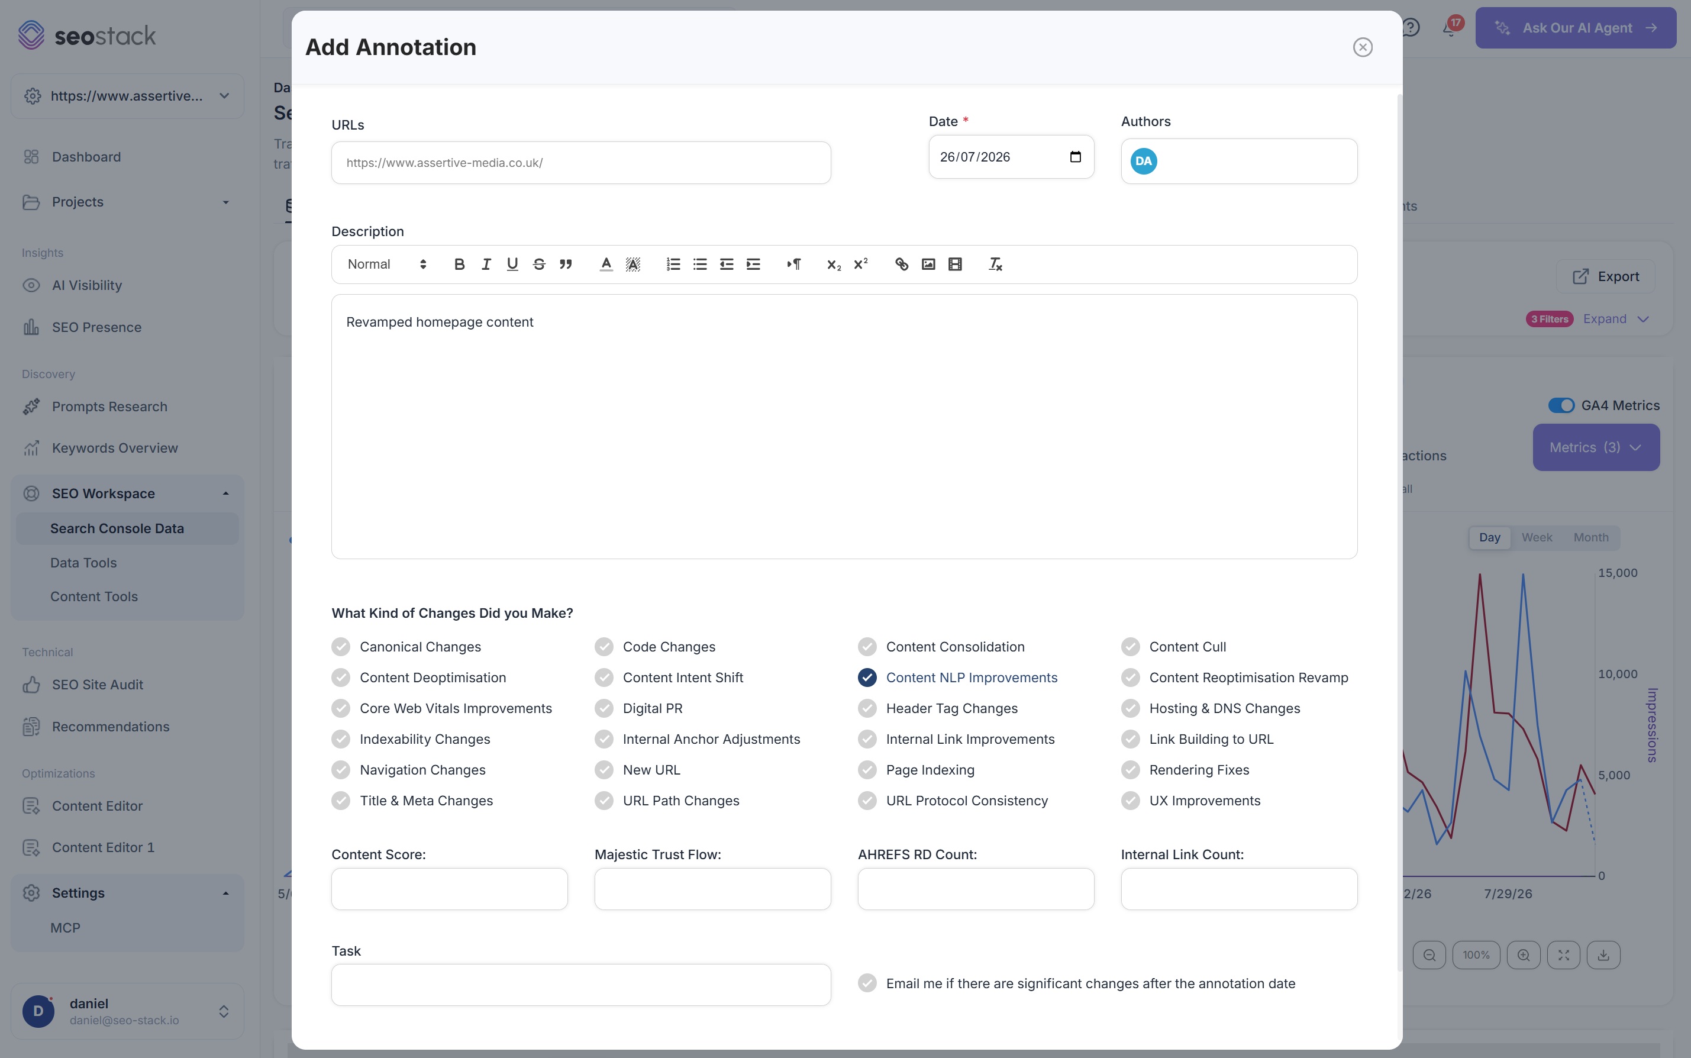Check Code Changes option
Screen dimensions: 1691x1058
(x=604, y=647)
